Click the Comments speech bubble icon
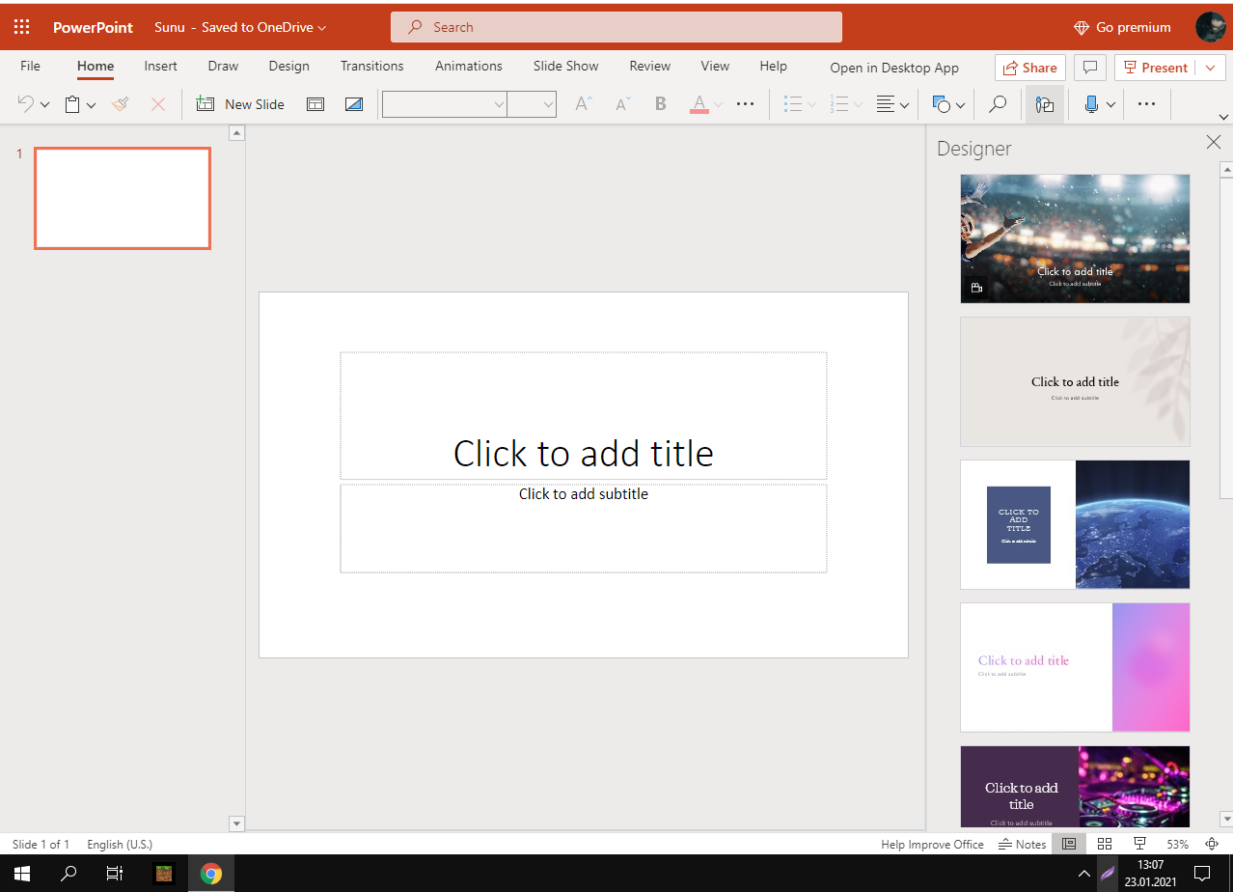The width and height of the screenshot is (1233, 892). pyautogui.click(x=1089, y=68)
